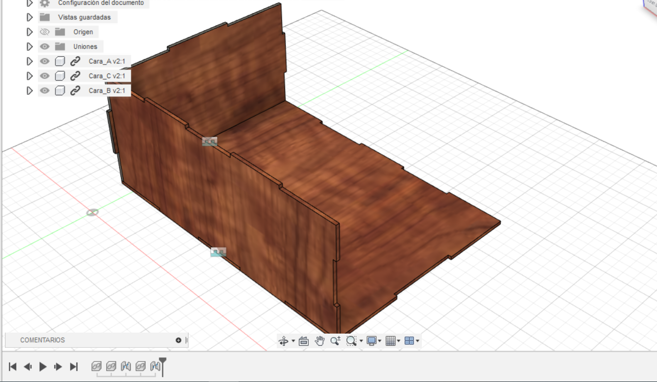This screenshot has width=657, height=382.
Task: Expand the Uniones folder
Action: tap(29, 46)
